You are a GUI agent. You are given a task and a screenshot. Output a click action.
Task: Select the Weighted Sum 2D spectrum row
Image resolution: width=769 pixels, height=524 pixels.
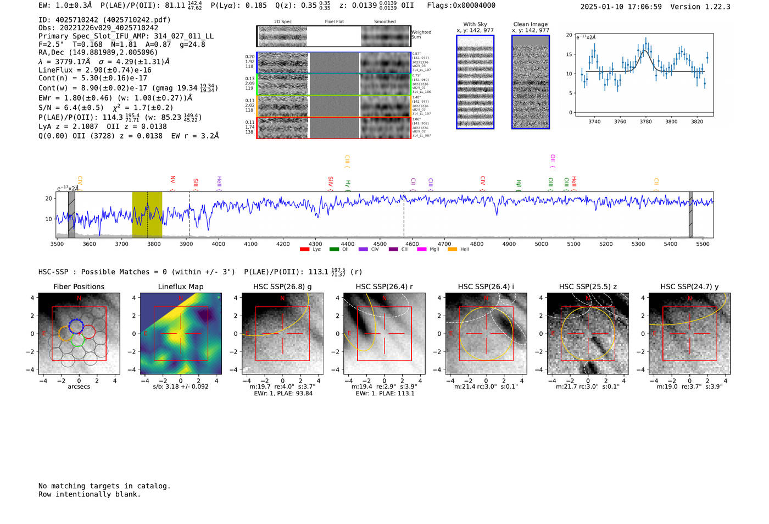[x=334, y=36]
